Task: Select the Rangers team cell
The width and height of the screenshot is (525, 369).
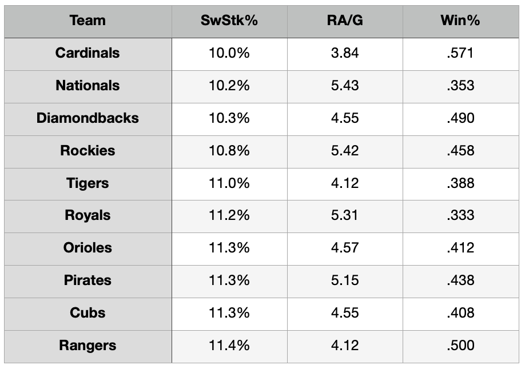Action: pos(87,346)
